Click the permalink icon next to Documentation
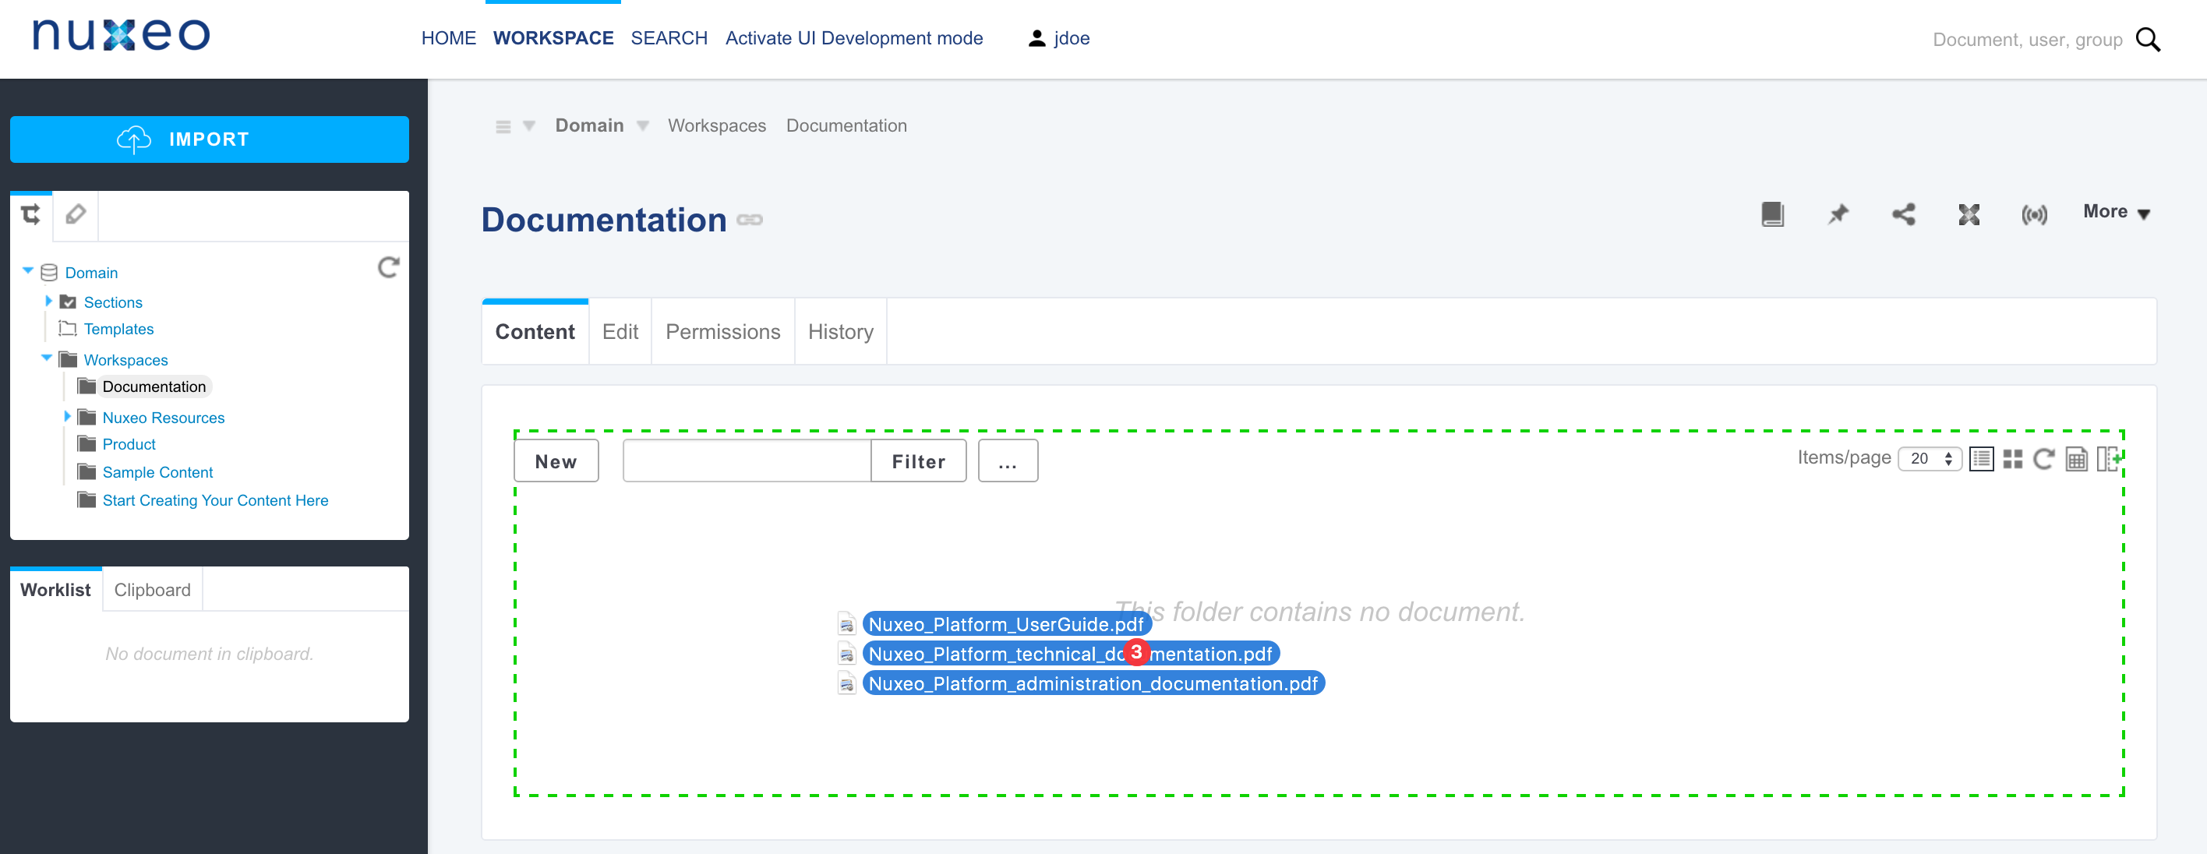The width and height of the screenshot is (2207, 854). [x=750, y=221]
